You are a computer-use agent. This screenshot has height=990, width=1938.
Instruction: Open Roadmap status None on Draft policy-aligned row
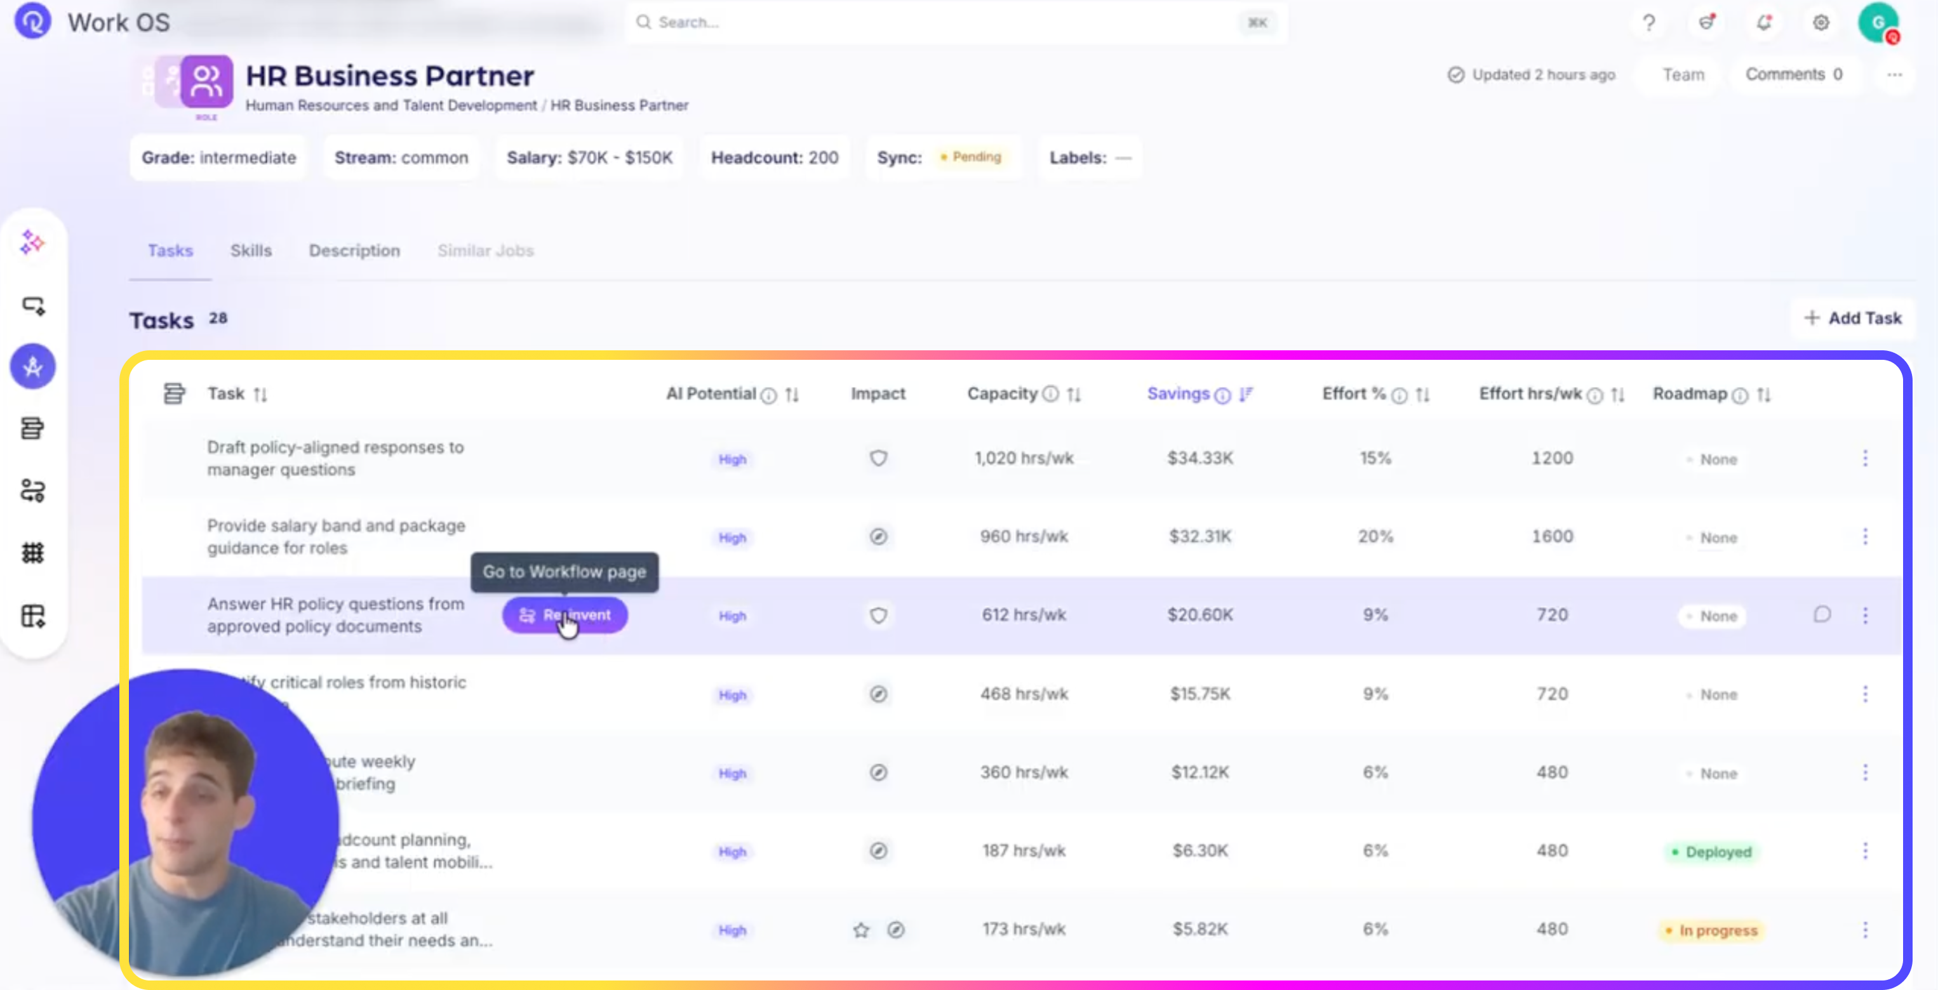click(1711, 459)
